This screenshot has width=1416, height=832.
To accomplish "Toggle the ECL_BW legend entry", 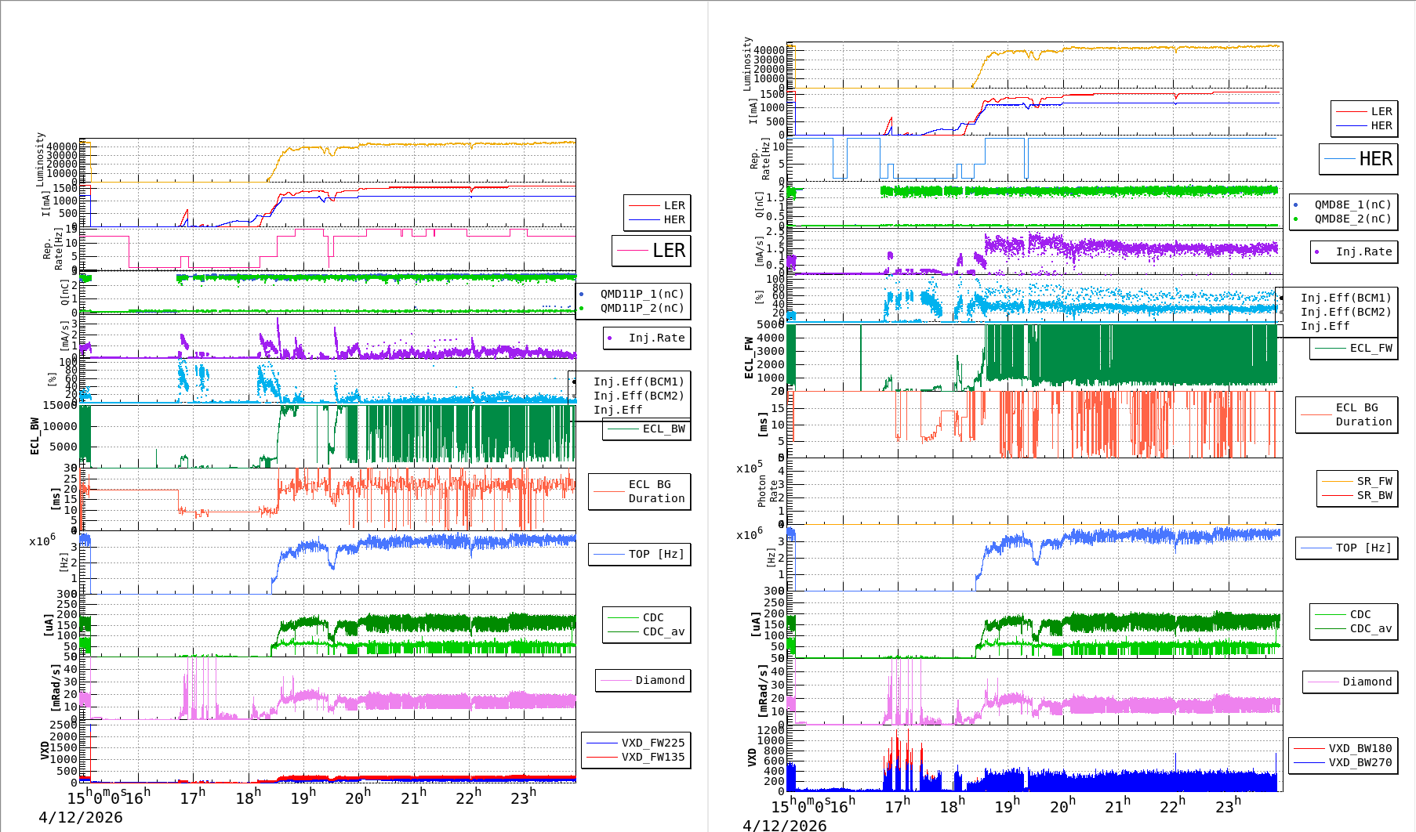I will (x=663, y=429).
